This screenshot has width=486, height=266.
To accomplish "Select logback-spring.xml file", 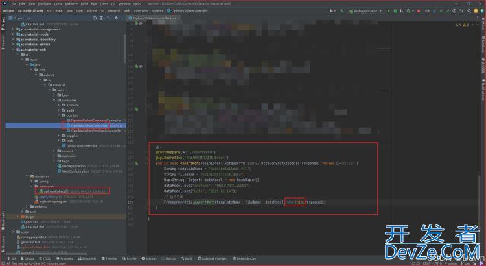I will (53, 201).
